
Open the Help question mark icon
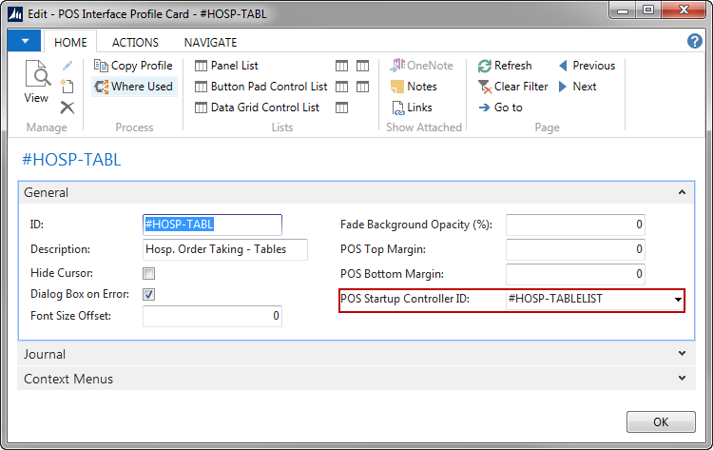coord(695,42)
